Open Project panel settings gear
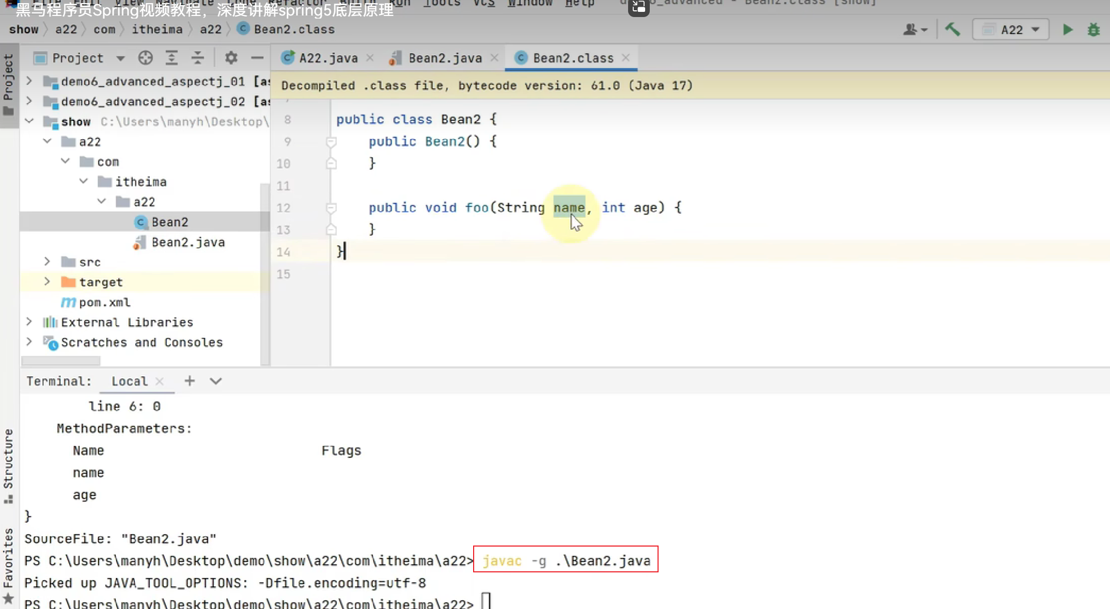Screen dimensions: 1110x609 (x=231, y=58)
